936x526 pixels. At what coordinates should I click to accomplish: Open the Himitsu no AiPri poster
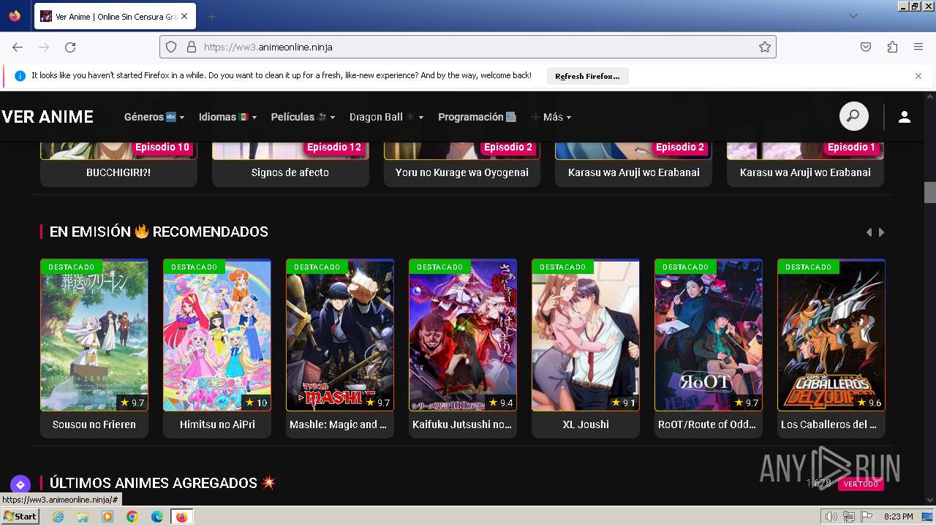click(217, 335)
